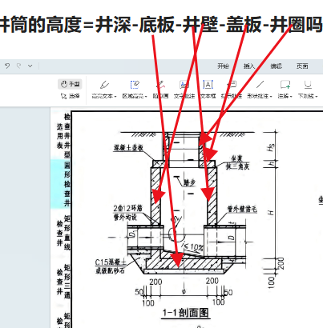
Task: Select the 形状批注 shape annotation line icon
Action: pos(260,85)
